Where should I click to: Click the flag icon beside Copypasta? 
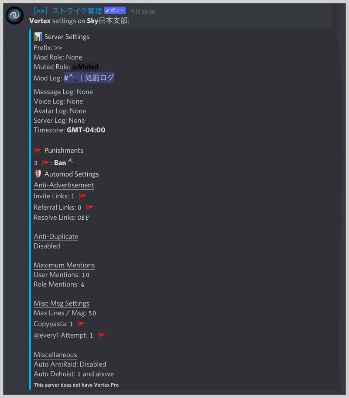tap(81, 323)
